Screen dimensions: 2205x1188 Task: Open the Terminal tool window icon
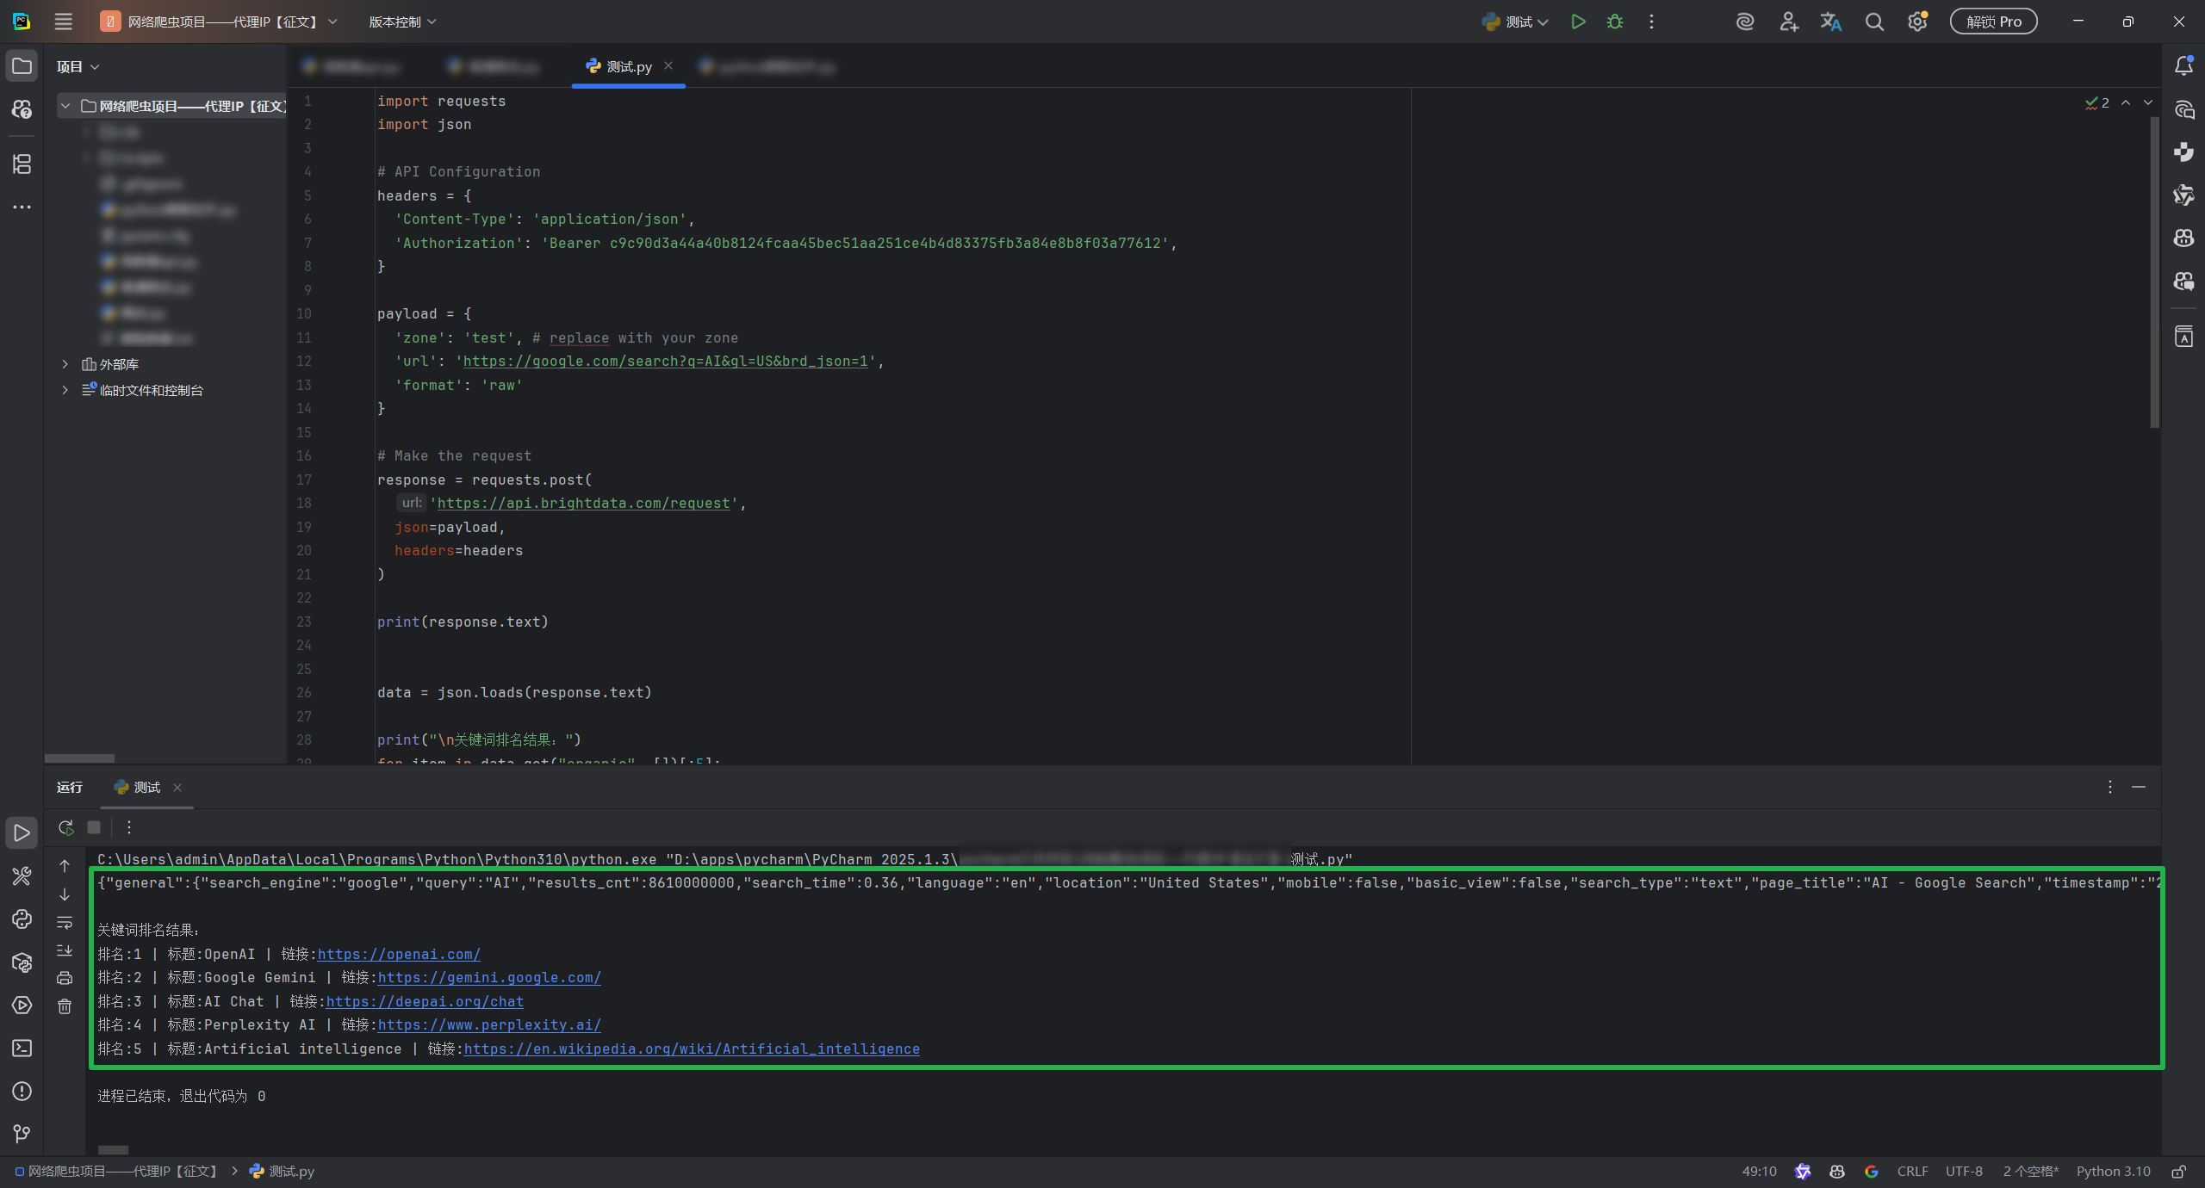[22, 1048]
